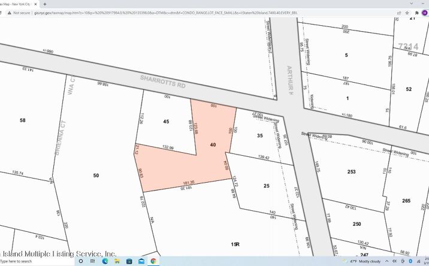429x266 pixels.
Task: Open Cortana circle icon on taskbar
Action: pyautogui.click(x=81, y=261)
